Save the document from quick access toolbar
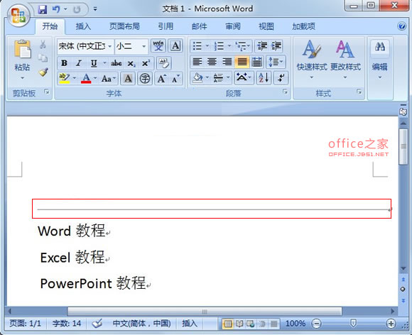This screenshot has height=335, width=412. point(43,9)
